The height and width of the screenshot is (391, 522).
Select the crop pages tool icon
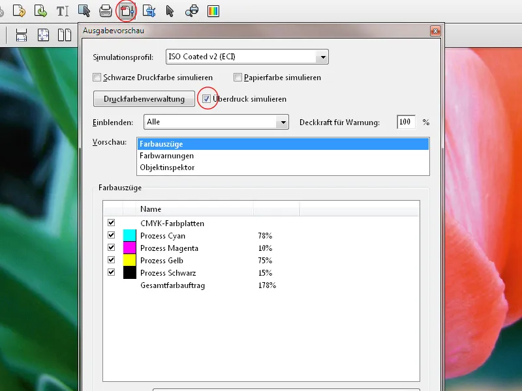click(149, 11)
